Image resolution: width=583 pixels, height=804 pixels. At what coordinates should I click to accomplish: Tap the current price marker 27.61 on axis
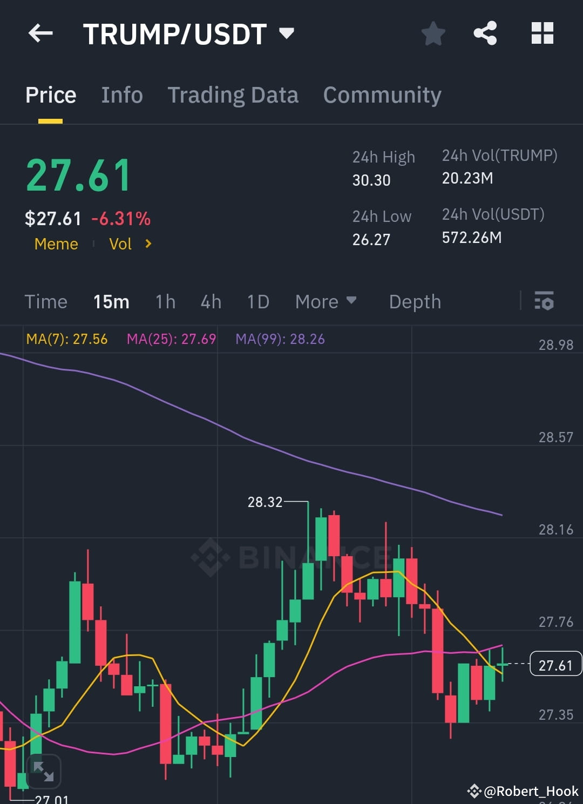pos(555,665)
